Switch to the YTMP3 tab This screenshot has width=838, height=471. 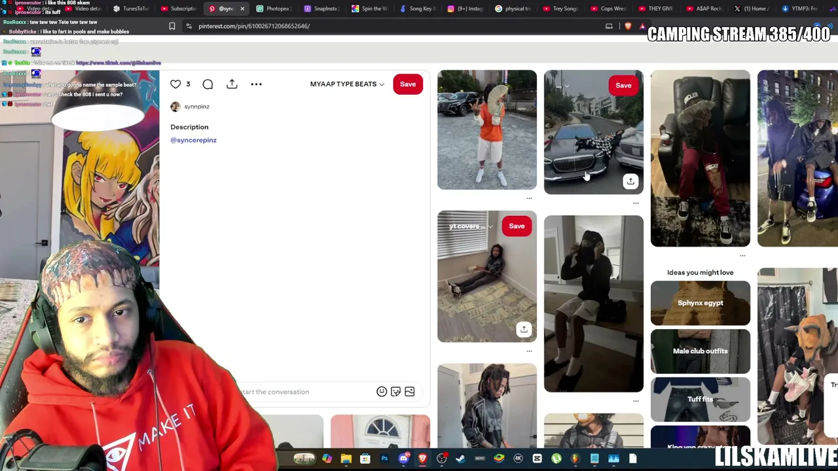799,9
